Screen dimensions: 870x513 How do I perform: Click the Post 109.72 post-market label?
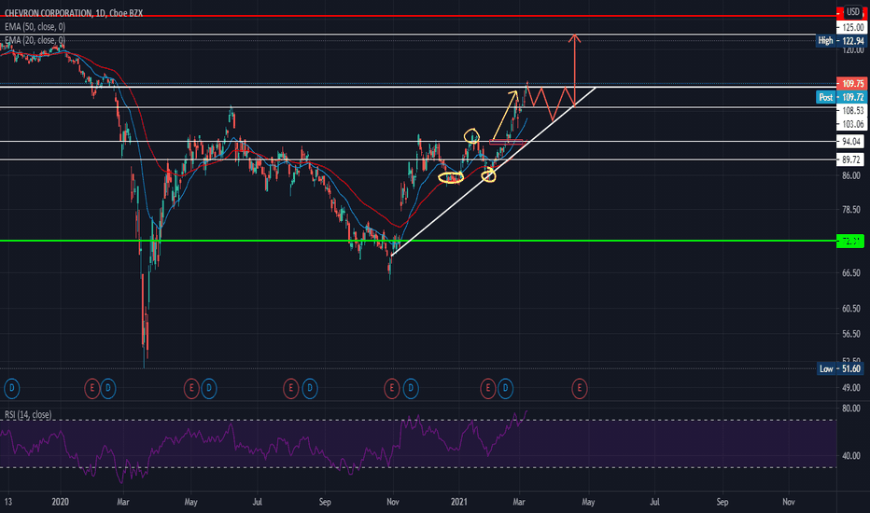[841, 97]
